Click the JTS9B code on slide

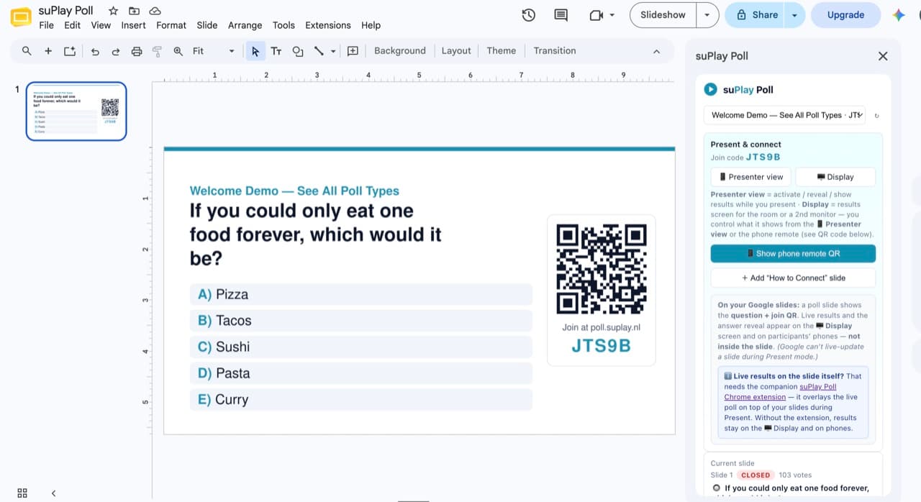(602, 346)
